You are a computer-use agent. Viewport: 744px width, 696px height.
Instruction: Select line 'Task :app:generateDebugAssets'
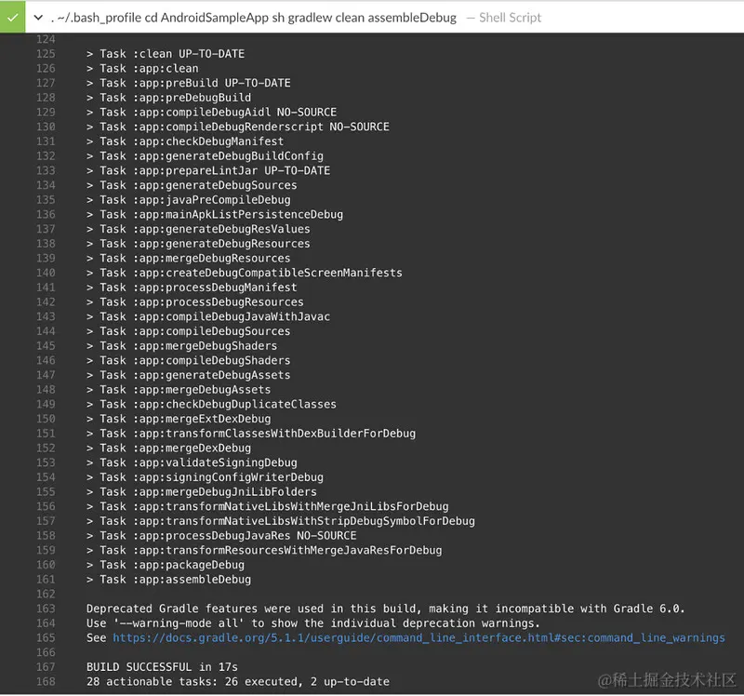[x=189, y=375]
